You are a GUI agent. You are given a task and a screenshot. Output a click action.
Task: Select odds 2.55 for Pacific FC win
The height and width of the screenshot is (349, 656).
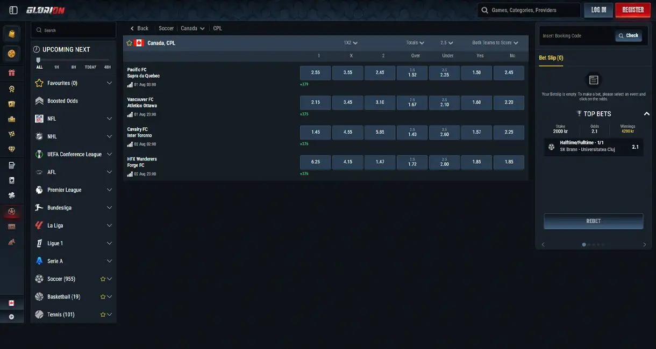point(316,72)
